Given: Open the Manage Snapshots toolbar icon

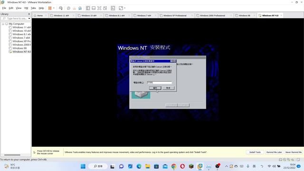Looking at the screenshot, I should (x=80, y=8).
